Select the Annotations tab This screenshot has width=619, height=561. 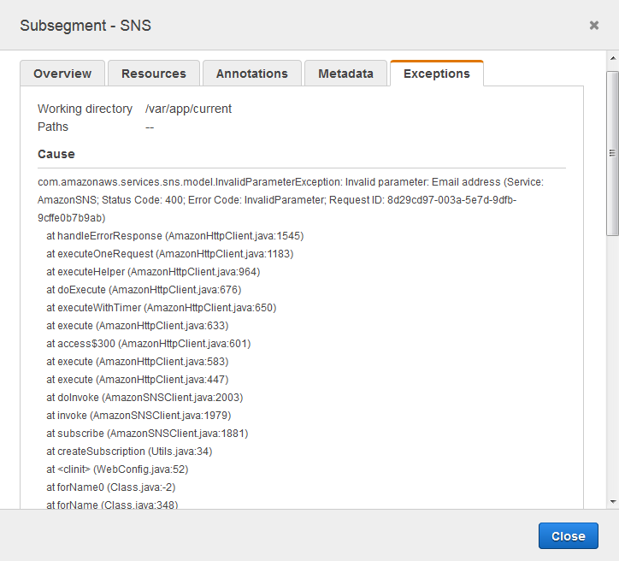tap(251, 74)
